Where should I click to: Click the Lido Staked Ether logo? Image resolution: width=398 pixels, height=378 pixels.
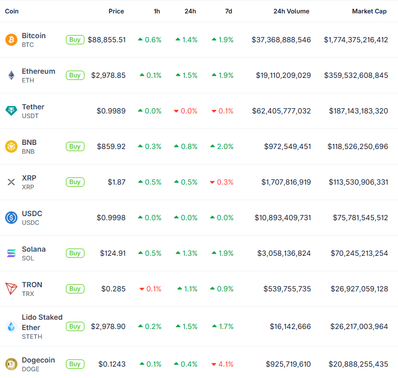pyautogui.click(x=11, y=326)
